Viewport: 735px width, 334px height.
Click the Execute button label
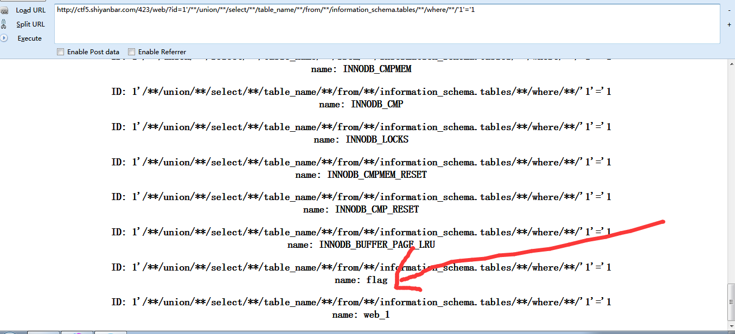click(x=30, y=38)
